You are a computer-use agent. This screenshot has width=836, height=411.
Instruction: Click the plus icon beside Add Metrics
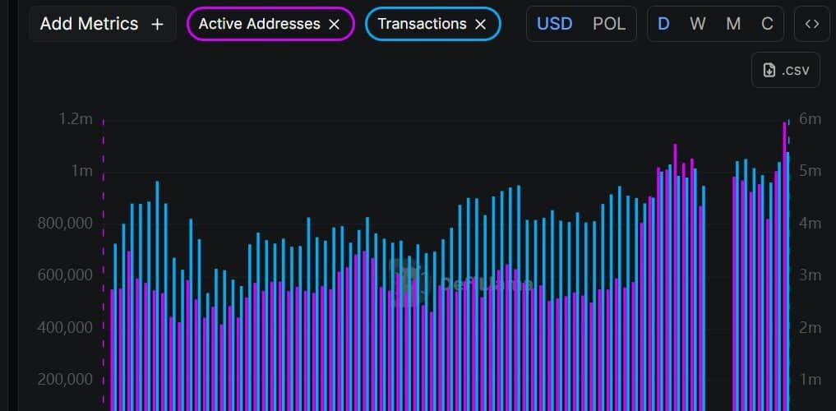[158, 25]
